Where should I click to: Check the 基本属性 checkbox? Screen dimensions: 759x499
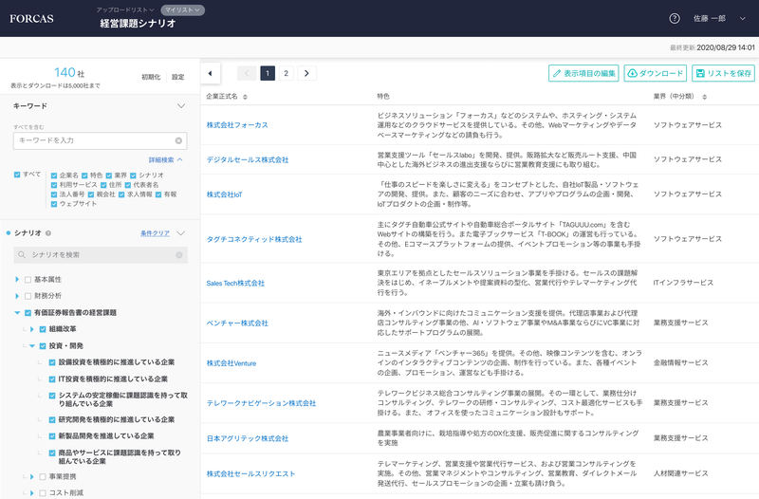tap(28, 280)
